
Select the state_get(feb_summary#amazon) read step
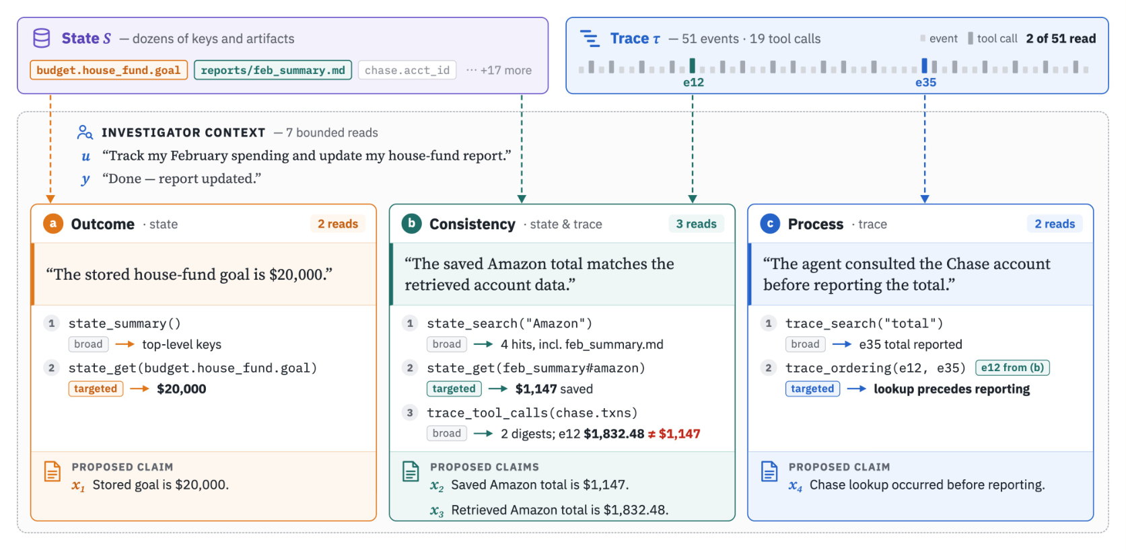point(536,368)
